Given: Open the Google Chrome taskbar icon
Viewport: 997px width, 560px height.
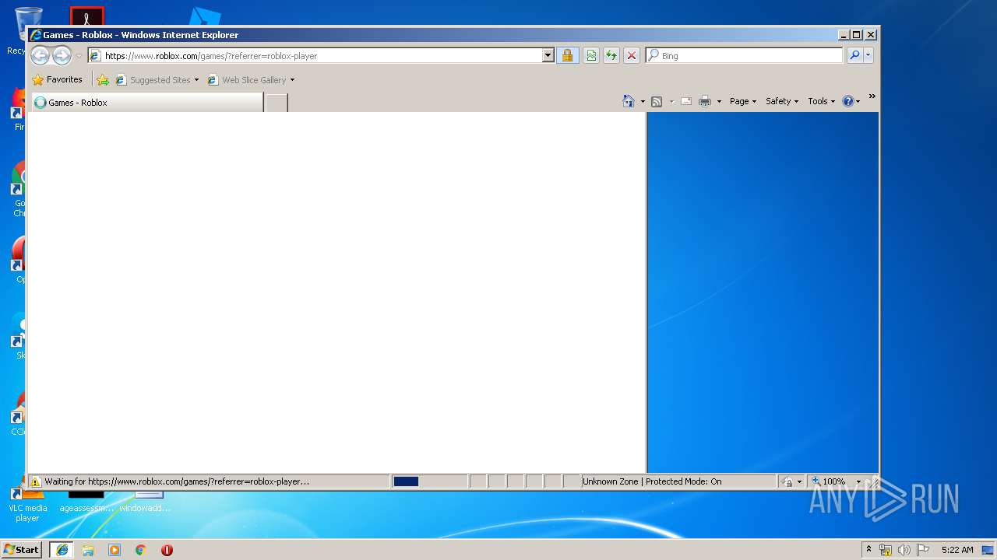Looking at the screenshot, I should pyautogui.click(x=140, y=549).
